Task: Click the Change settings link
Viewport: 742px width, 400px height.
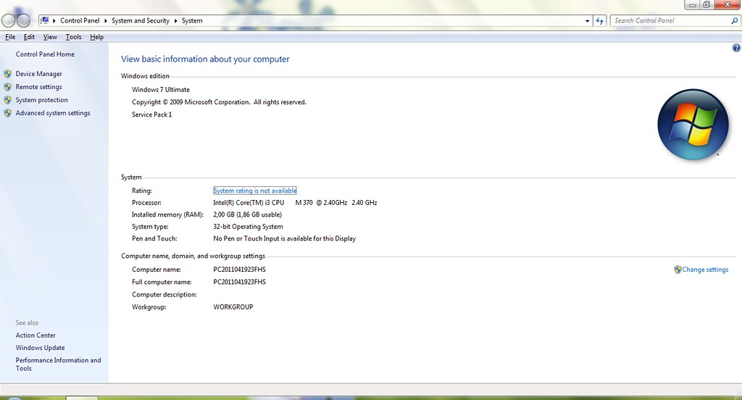Action: pos(705,270)
